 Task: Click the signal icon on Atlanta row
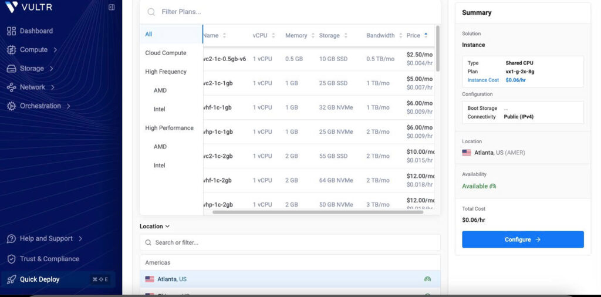427,279
